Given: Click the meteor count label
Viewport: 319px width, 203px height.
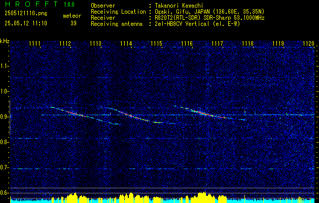Looking at the screenshot, I should (72, 16).
